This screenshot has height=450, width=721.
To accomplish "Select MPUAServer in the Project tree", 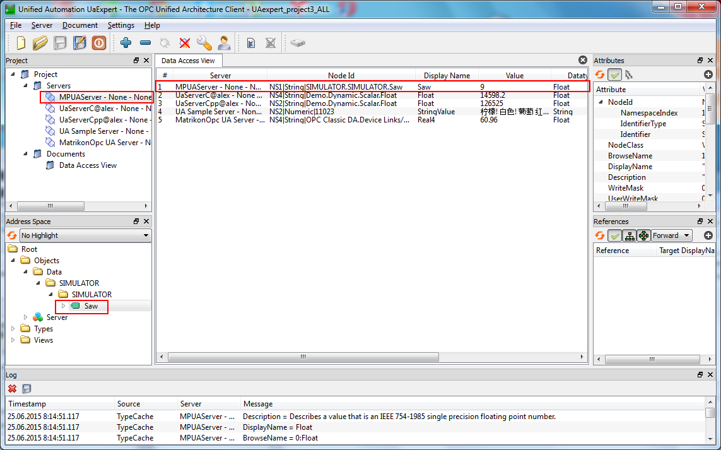I will [105, 97].
